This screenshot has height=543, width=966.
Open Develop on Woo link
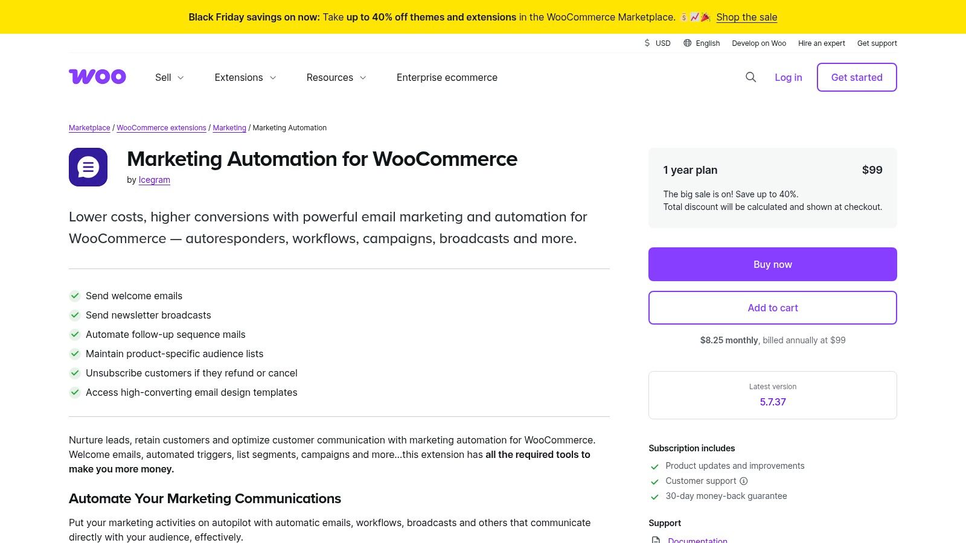click(759, 43)
